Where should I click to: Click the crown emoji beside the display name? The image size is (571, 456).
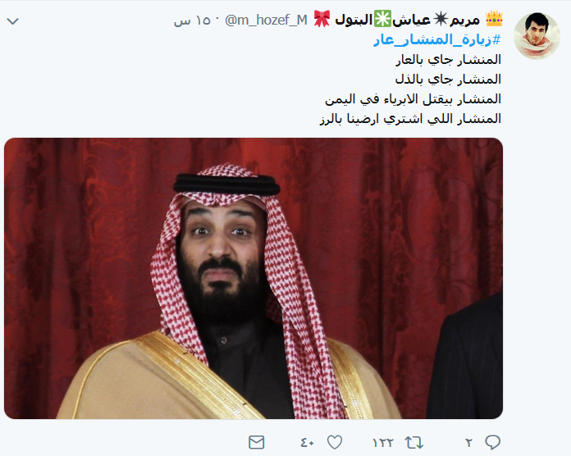495,20
